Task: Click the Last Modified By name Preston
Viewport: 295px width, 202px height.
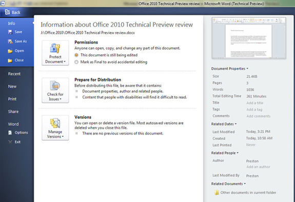Action: coord(252,176)
